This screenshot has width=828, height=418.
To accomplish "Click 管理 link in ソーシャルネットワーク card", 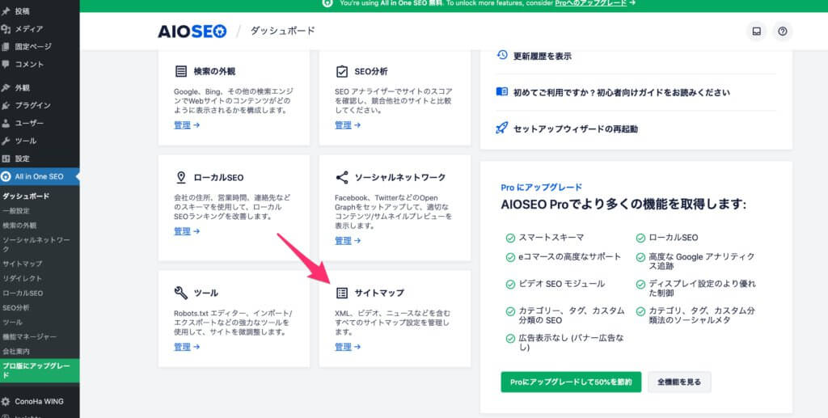I will 348,241.
